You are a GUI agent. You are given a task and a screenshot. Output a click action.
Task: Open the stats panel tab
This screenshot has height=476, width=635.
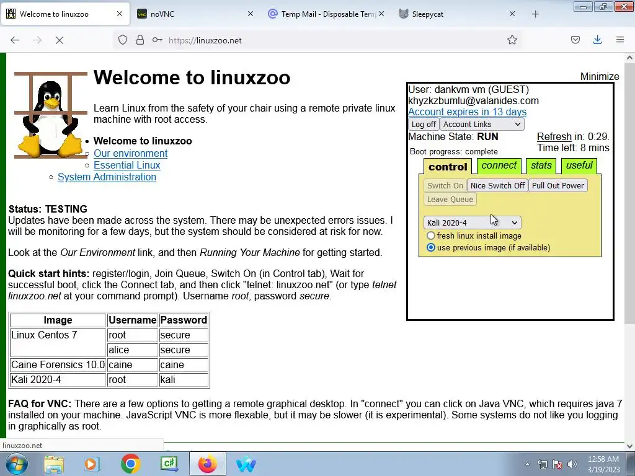pos(541,165)
